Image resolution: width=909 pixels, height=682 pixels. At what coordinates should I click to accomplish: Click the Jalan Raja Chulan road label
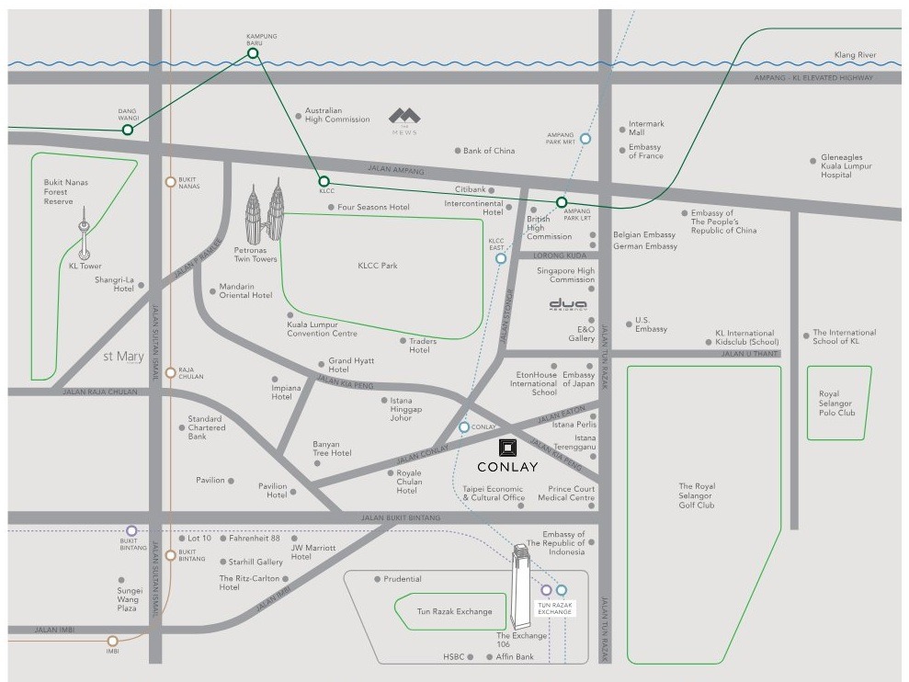(x=99, y=392)
